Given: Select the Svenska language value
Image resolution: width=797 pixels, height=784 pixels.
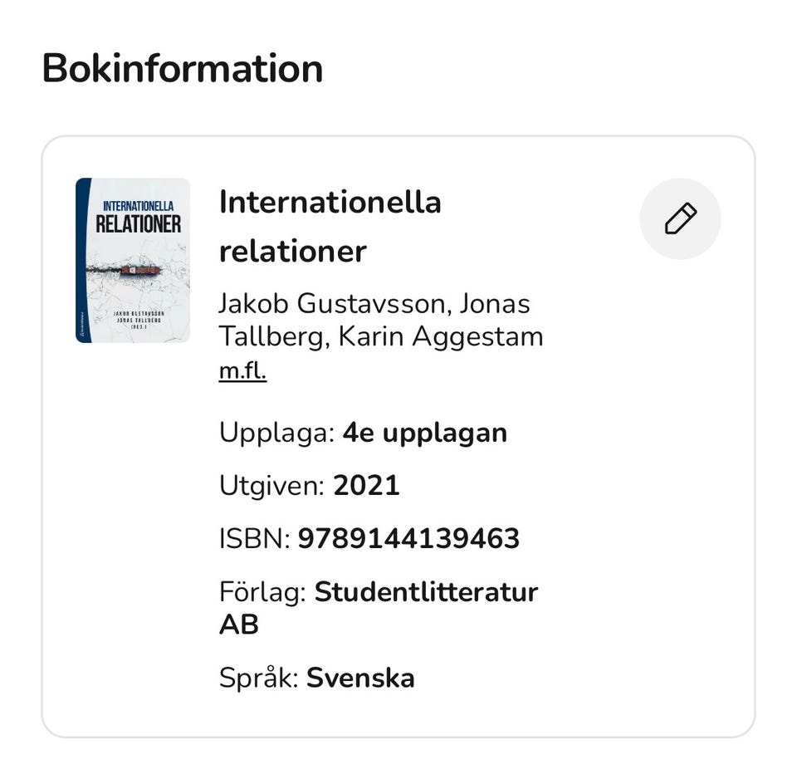Looking at the screenshot, I should 360,678.
